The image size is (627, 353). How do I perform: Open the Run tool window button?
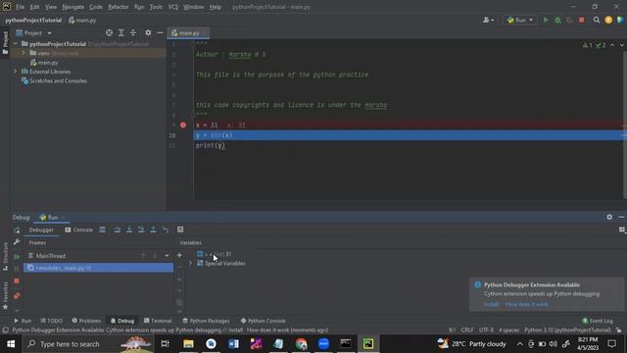23,321
